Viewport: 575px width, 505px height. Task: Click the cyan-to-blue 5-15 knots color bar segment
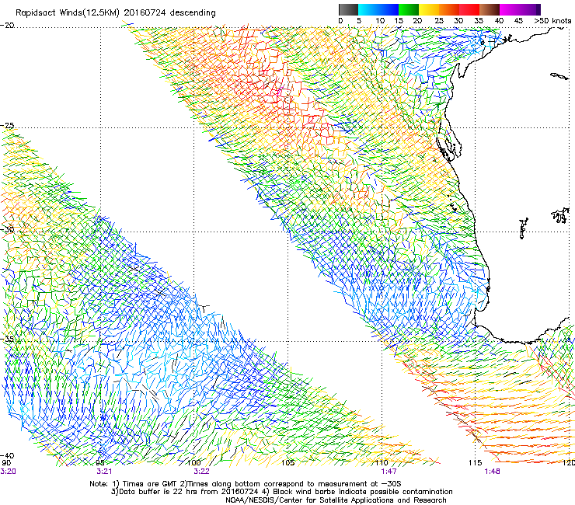coord(378,9)
